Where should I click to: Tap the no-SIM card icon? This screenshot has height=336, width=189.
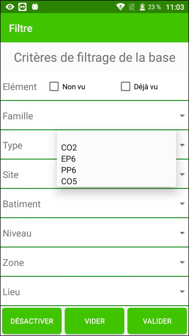pos(132,7)
